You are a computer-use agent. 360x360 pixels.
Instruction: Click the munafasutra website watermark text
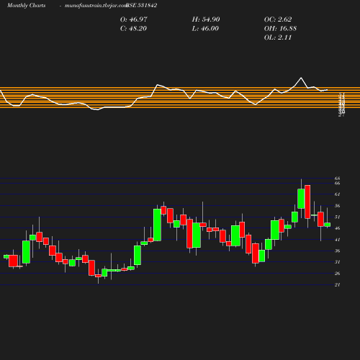point(96,5)
